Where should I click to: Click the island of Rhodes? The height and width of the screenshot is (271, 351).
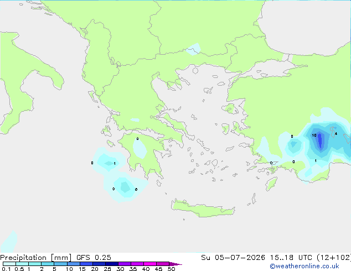pyautogui.click(x=271, y=184)
